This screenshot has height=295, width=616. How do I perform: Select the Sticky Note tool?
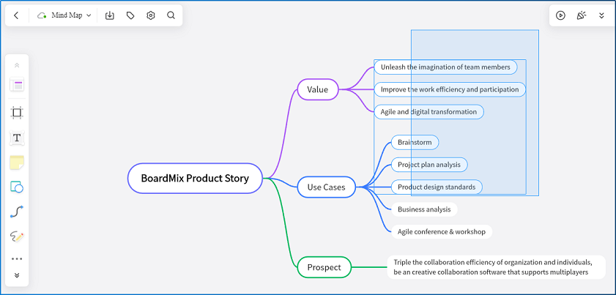point(17,163)
